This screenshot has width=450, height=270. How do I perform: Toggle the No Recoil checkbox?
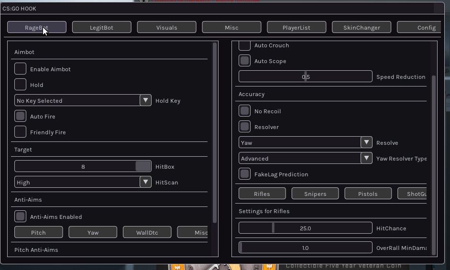[244, 111]
